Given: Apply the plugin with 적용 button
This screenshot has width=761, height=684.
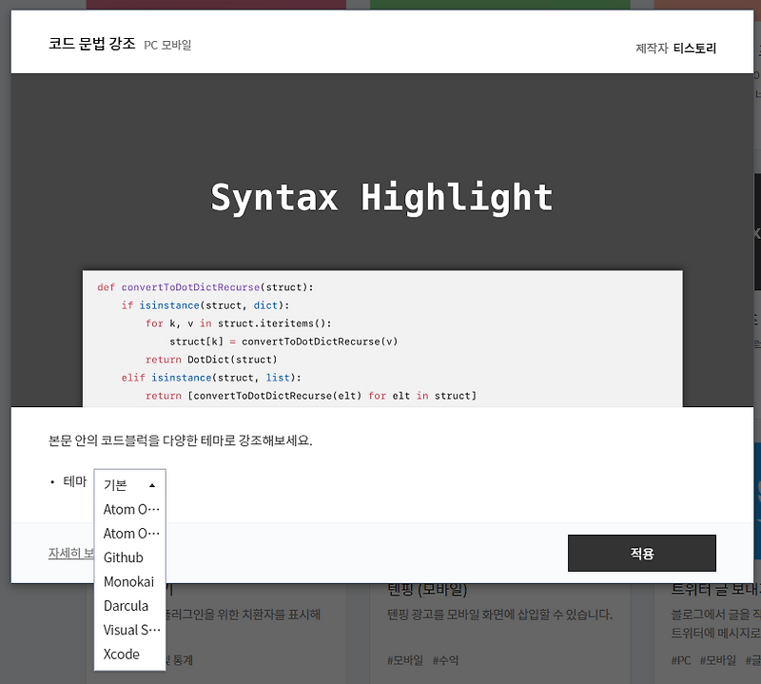Looking at the screenshot, I should [641, 553].
